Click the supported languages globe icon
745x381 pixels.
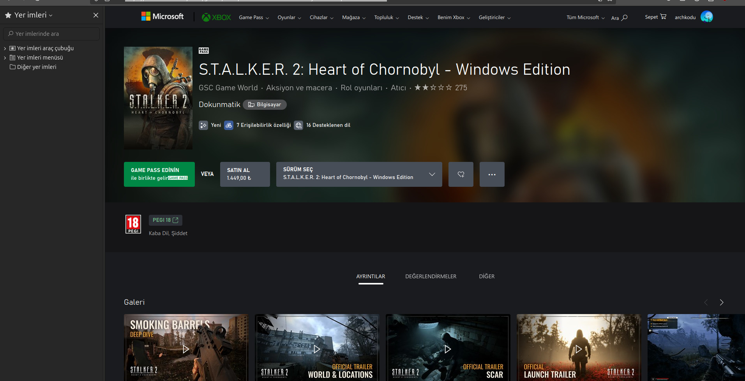[298, 125]
